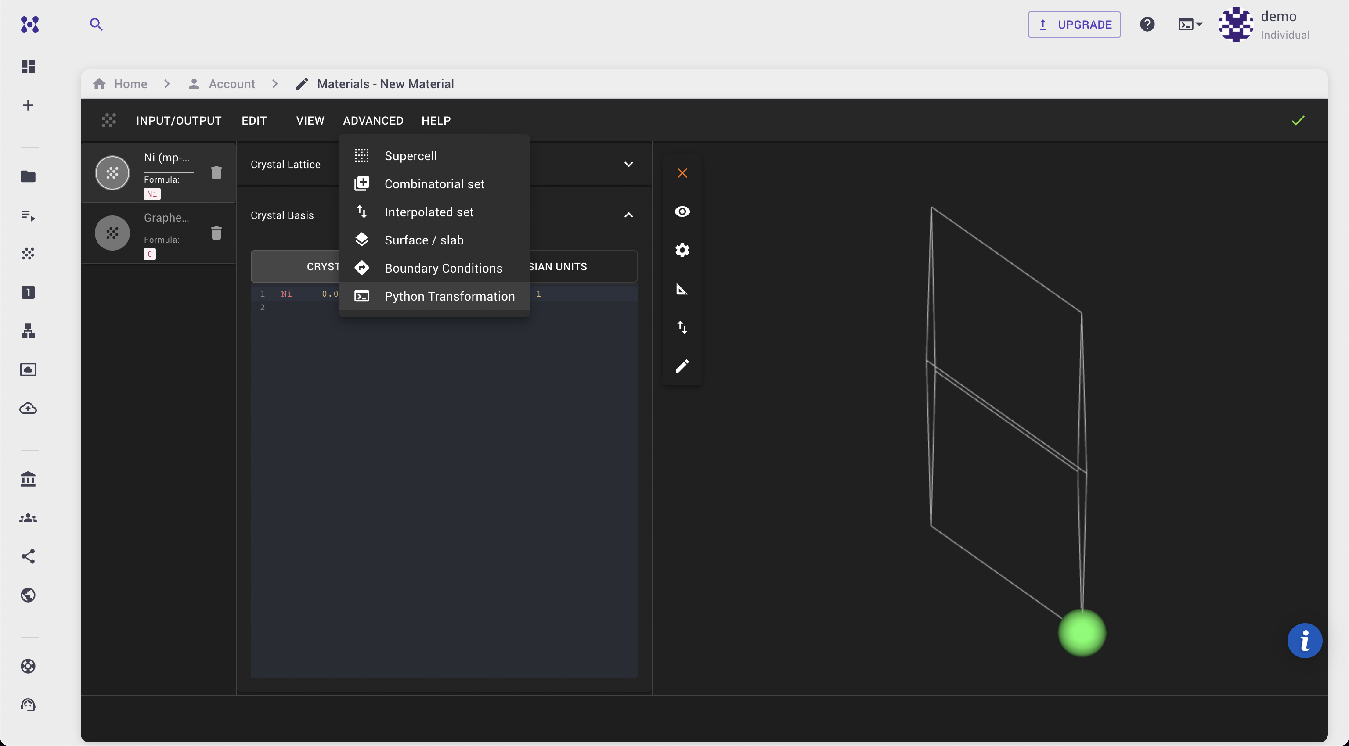This screenshot has width=1349, height=746.
Task: Navigate to Home via the breadcrumb
Action: [x=130, y=84]
